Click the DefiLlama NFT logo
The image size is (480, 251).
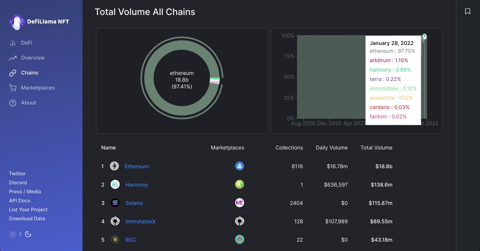tap(39, 22)
